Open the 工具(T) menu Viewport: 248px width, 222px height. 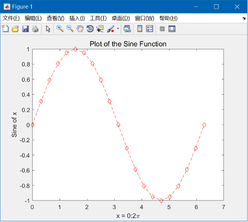[x=98, y=18]
